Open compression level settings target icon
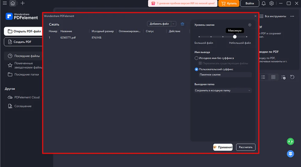This screenshot has width=301, height=167. pyautogui.click(x=250, y=25)
